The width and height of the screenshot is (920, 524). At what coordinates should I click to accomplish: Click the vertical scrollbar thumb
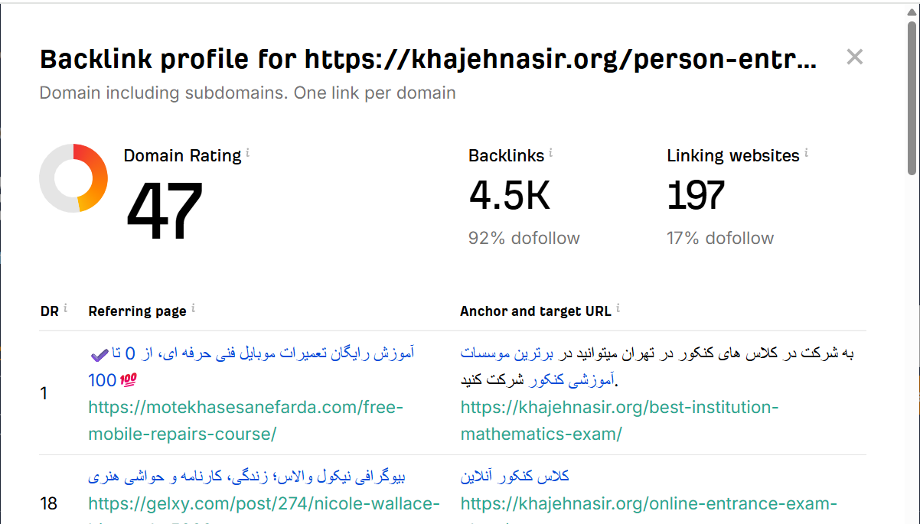912,99
